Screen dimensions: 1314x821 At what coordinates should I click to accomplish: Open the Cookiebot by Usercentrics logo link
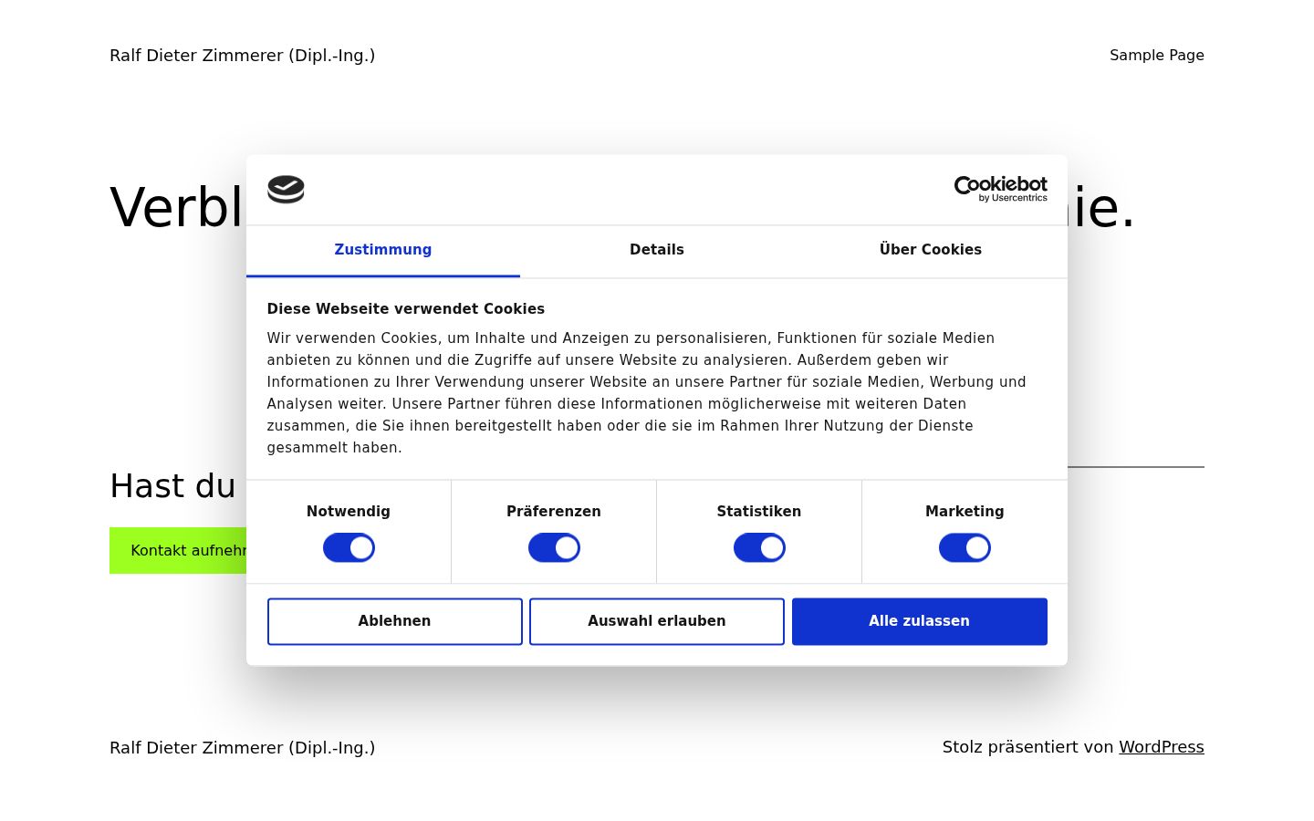[x=1000, y=189]
